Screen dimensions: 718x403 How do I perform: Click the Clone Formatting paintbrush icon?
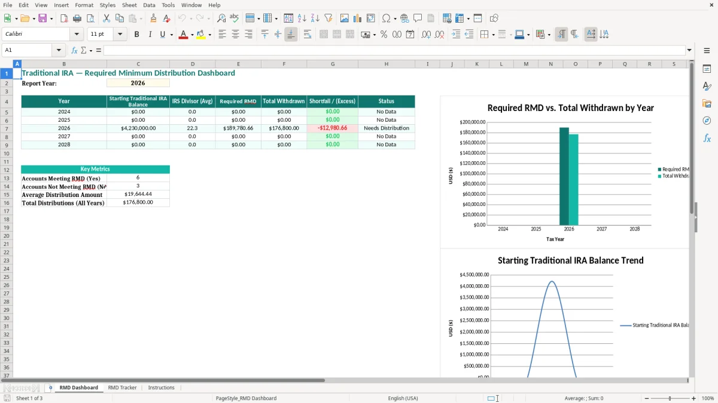click(153, 19)
